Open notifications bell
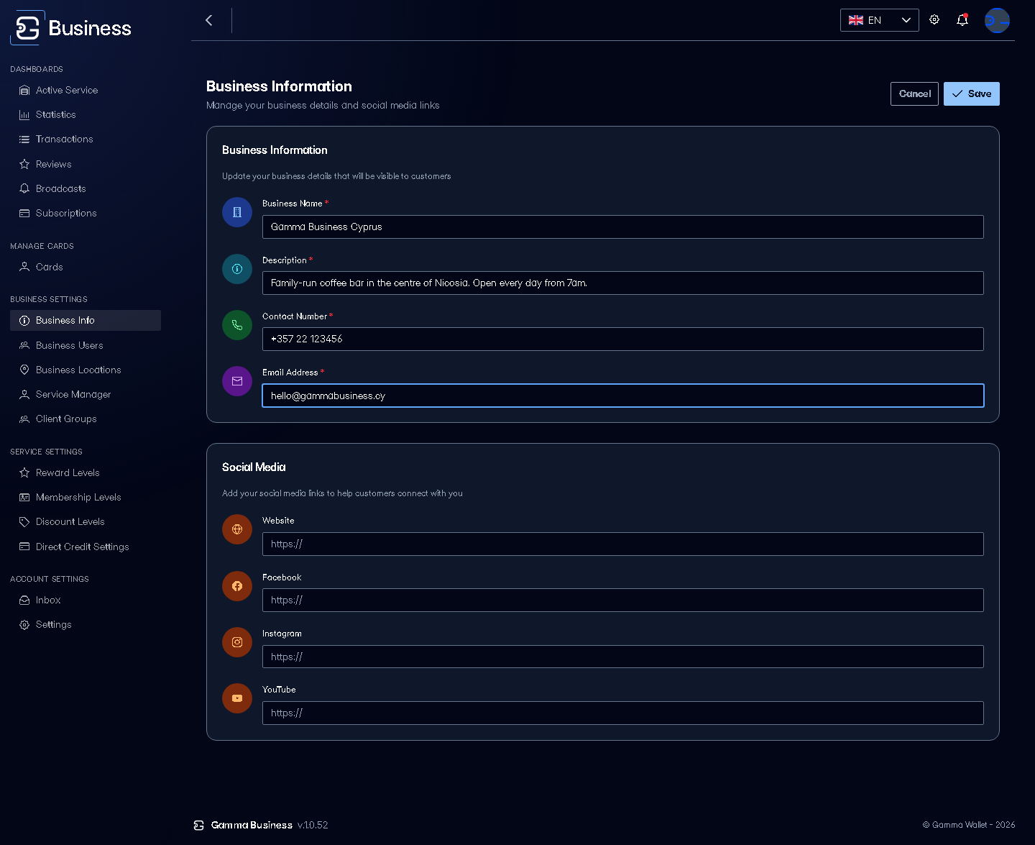 [x=962, y=20]
